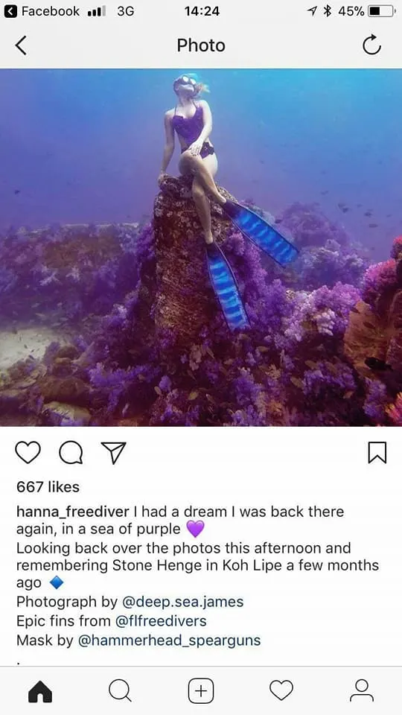This screenshot has height=715, width=402.
Task: Save the post with the bookmark icon
Action: click(x=377, y=452)
